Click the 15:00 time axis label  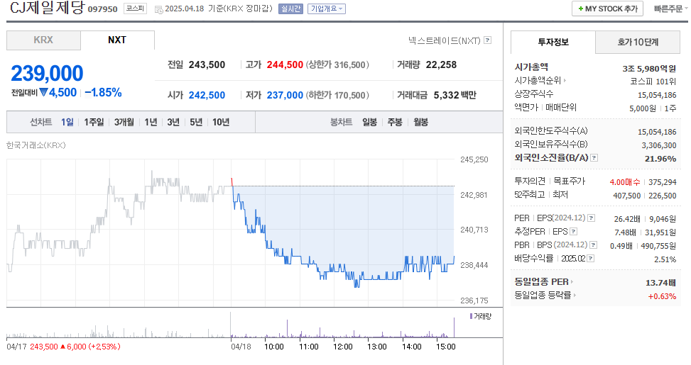point(445,347)
